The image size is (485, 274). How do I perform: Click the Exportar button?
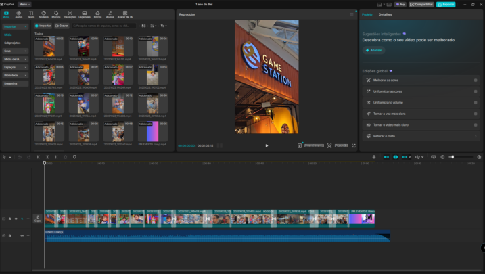tap(446, 4)
